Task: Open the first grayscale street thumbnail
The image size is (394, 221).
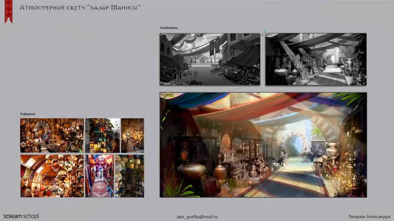Action: [x=210, y=59]
